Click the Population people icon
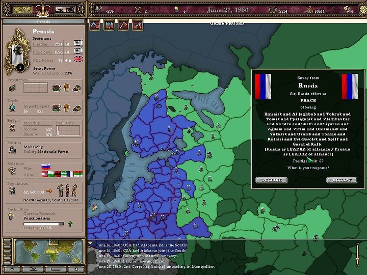Screen dimensions: 367x275 click(12, 190)
